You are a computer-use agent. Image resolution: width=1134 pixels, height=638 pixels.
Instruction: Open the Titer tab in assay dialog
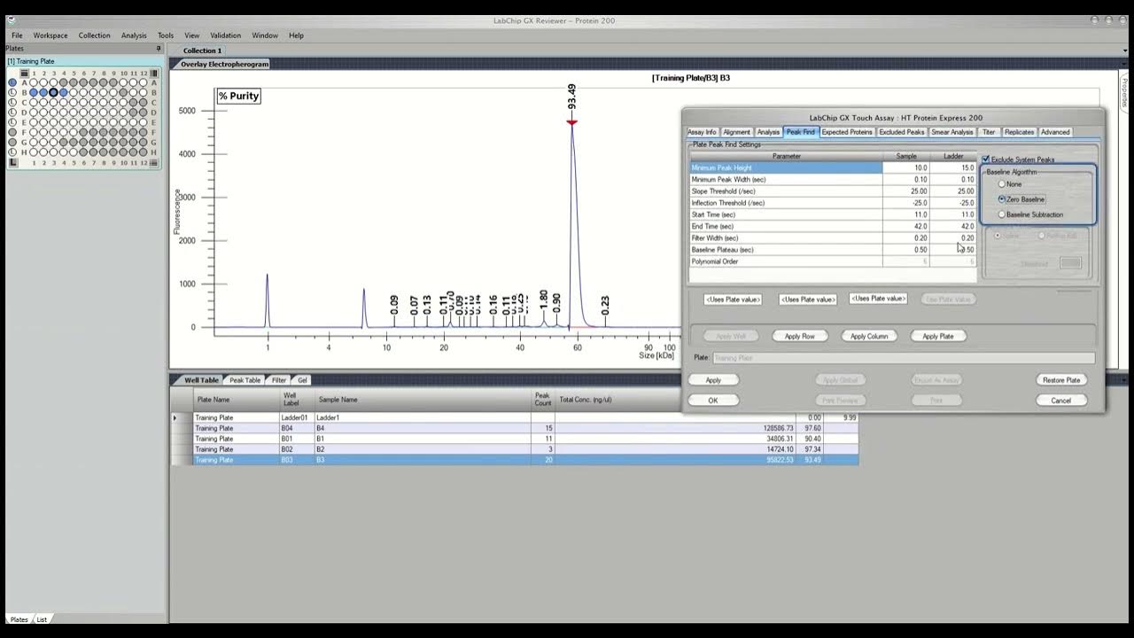pos(989,132)
